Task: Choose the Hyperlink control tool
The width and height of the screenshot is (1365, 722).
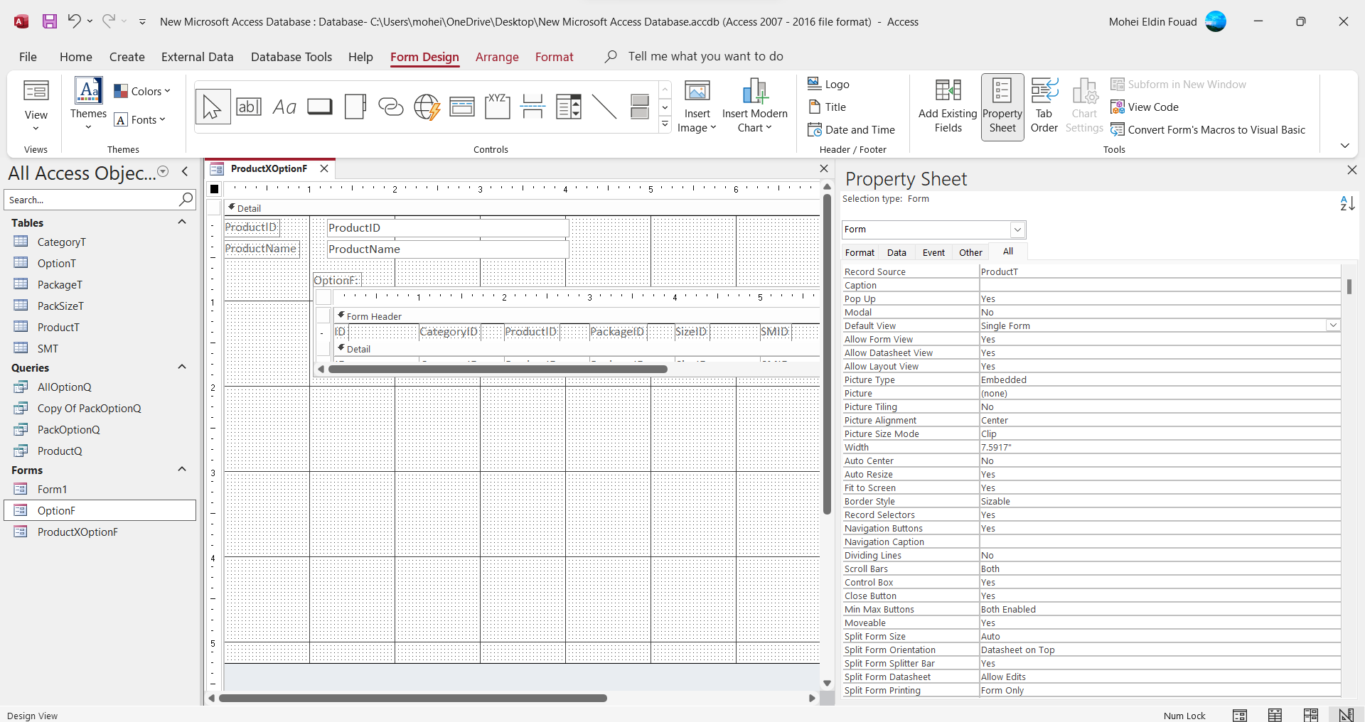Action: (x=390, y=107)
